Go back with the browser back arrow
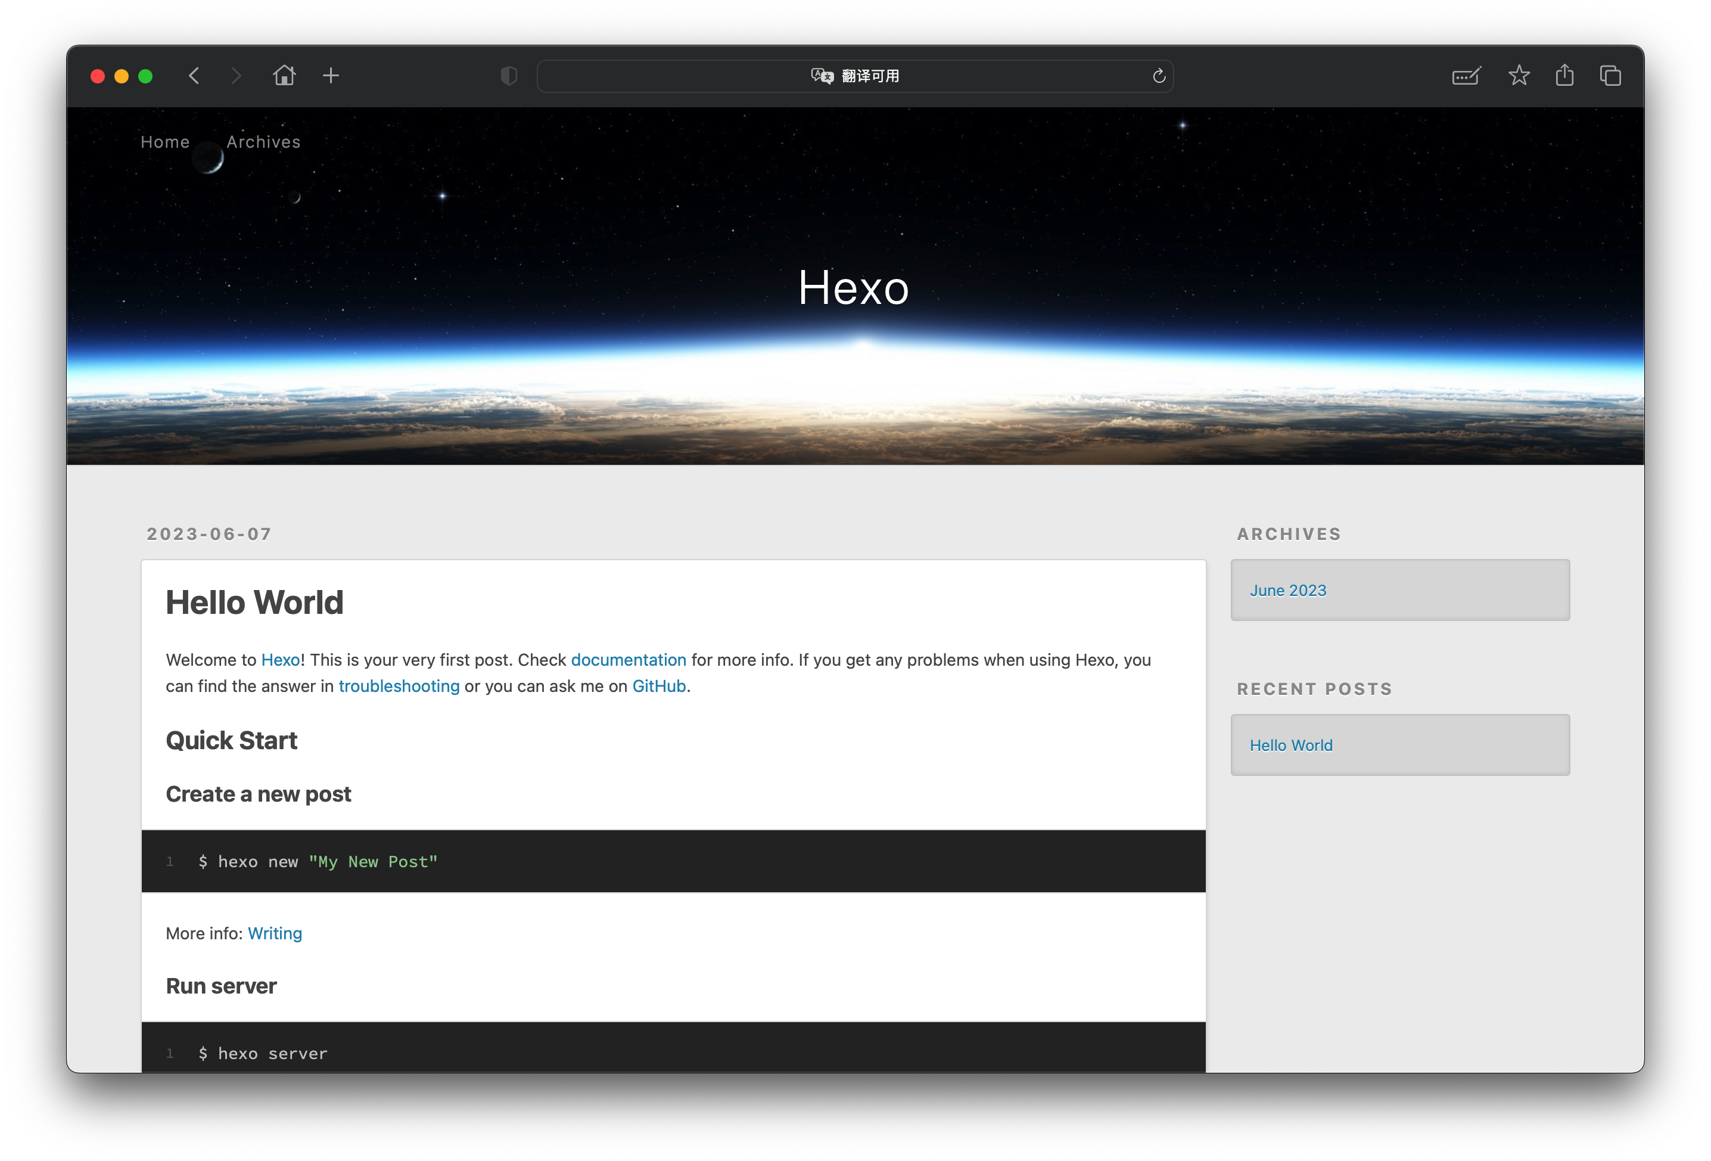The image size is (1711, 1161). [x=194, y=76]
